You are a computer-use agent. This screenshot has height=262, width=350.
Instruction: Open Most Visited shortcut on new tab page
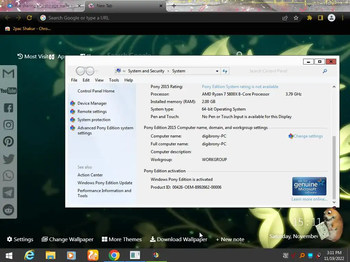(x=32, y=57)
